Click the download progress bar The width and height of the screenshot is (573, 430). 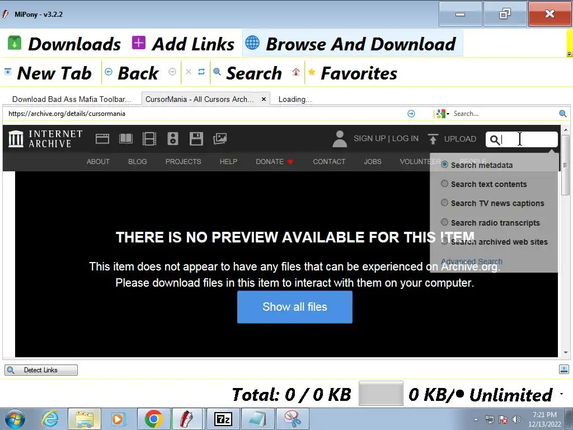381,394
